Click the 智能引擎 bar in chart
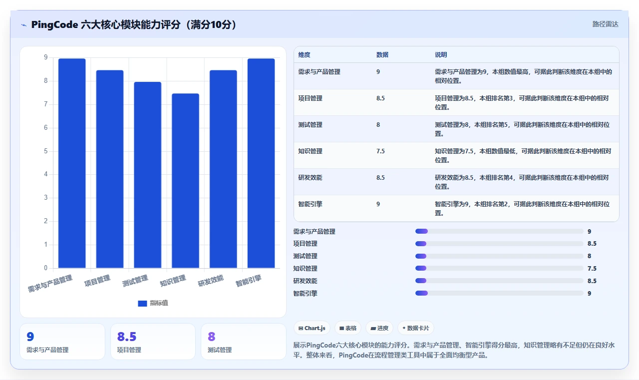Image resolution: width=639 pixels, height=380 pixels. 261,163
